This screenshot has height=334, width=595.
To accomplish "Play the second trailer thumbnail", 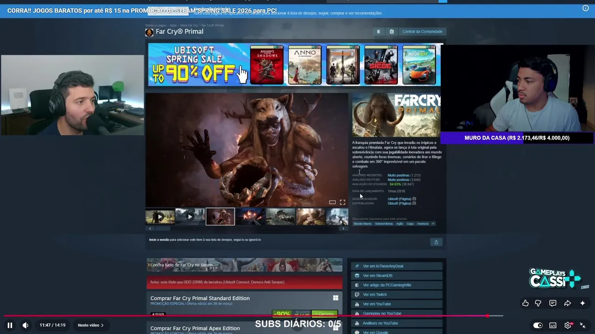I will (190, 217).
